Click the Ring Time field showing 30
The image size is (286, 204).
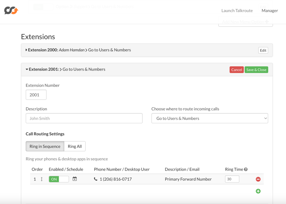click(x=232, y=179)
